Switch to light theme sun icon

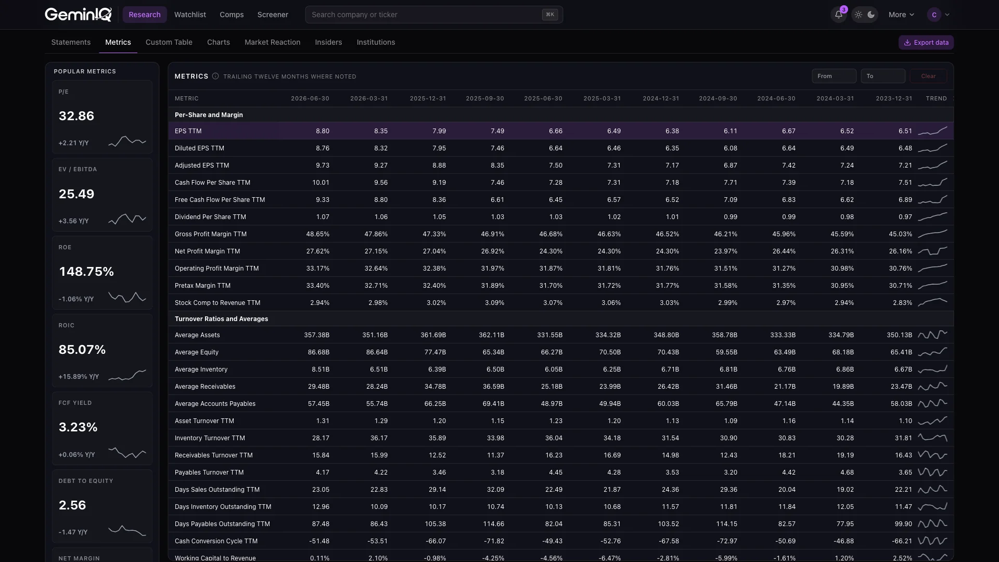coord(859,15)
